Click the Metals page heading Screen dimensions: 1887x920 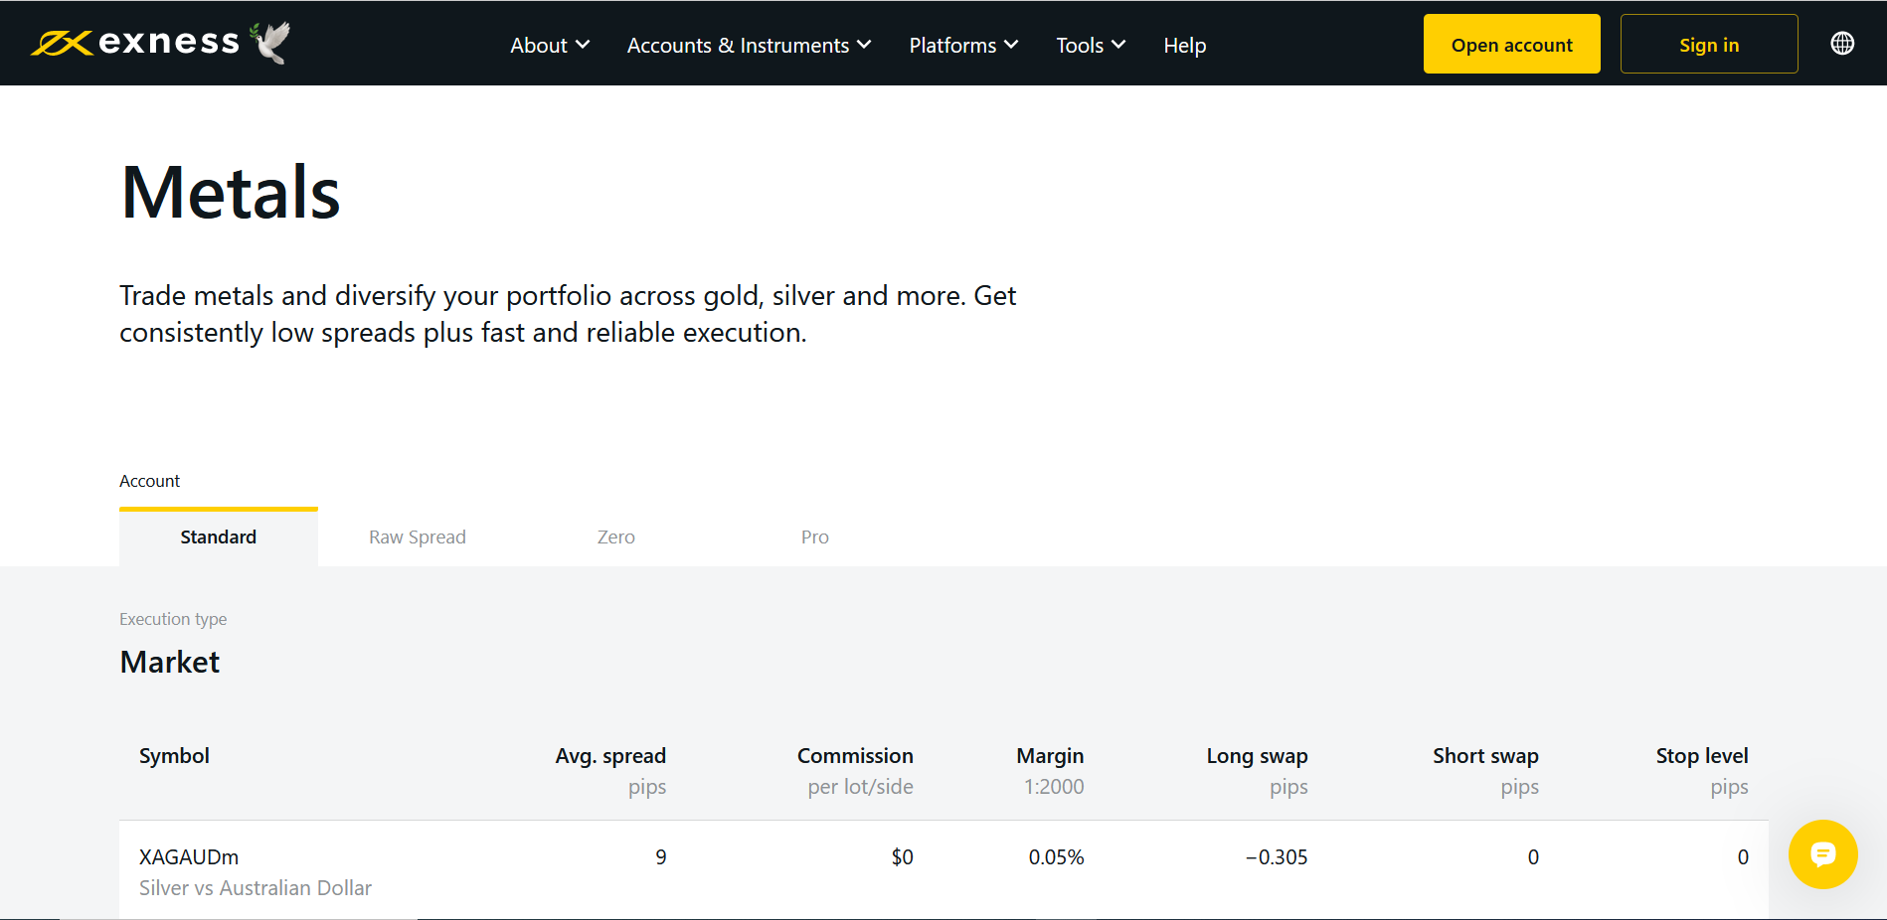[x=231, y=193]
